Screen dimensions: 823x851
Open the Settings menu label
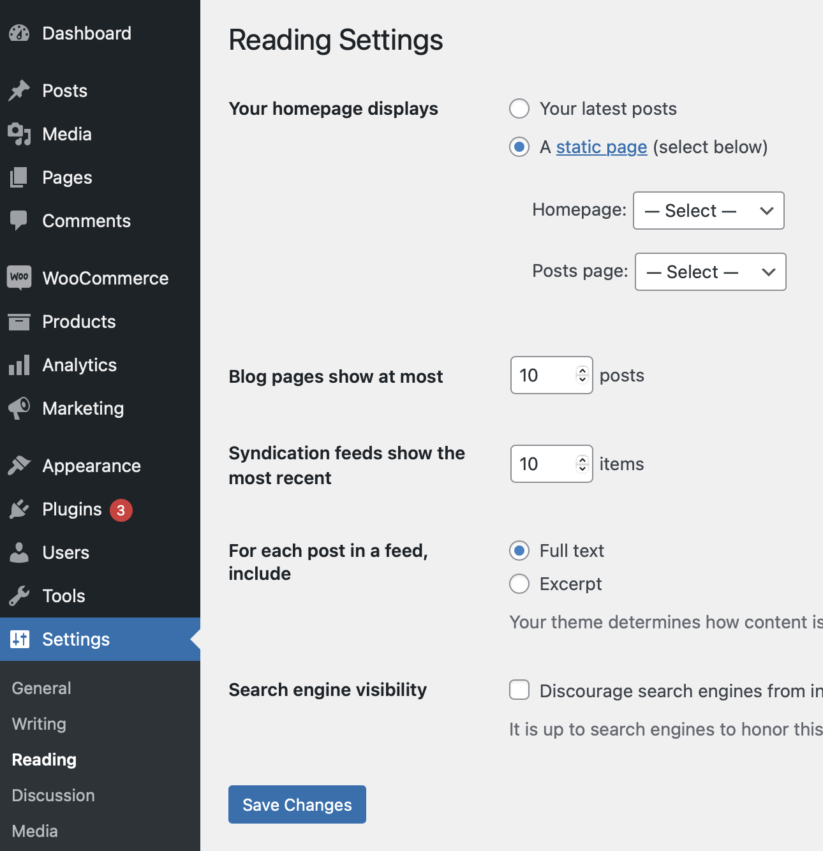click(76, 639)
